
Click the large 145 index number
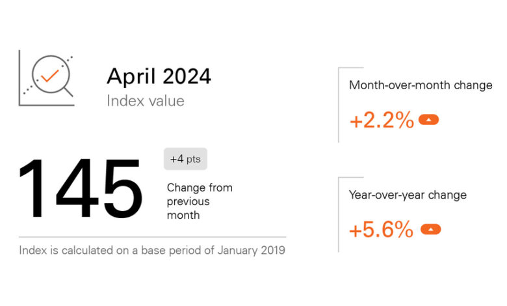click(81, 189)
